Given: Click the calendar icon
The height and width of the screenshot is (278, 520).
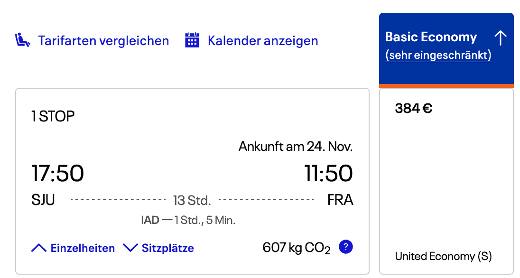Looking at the screenshot, I should pos(192,40).
